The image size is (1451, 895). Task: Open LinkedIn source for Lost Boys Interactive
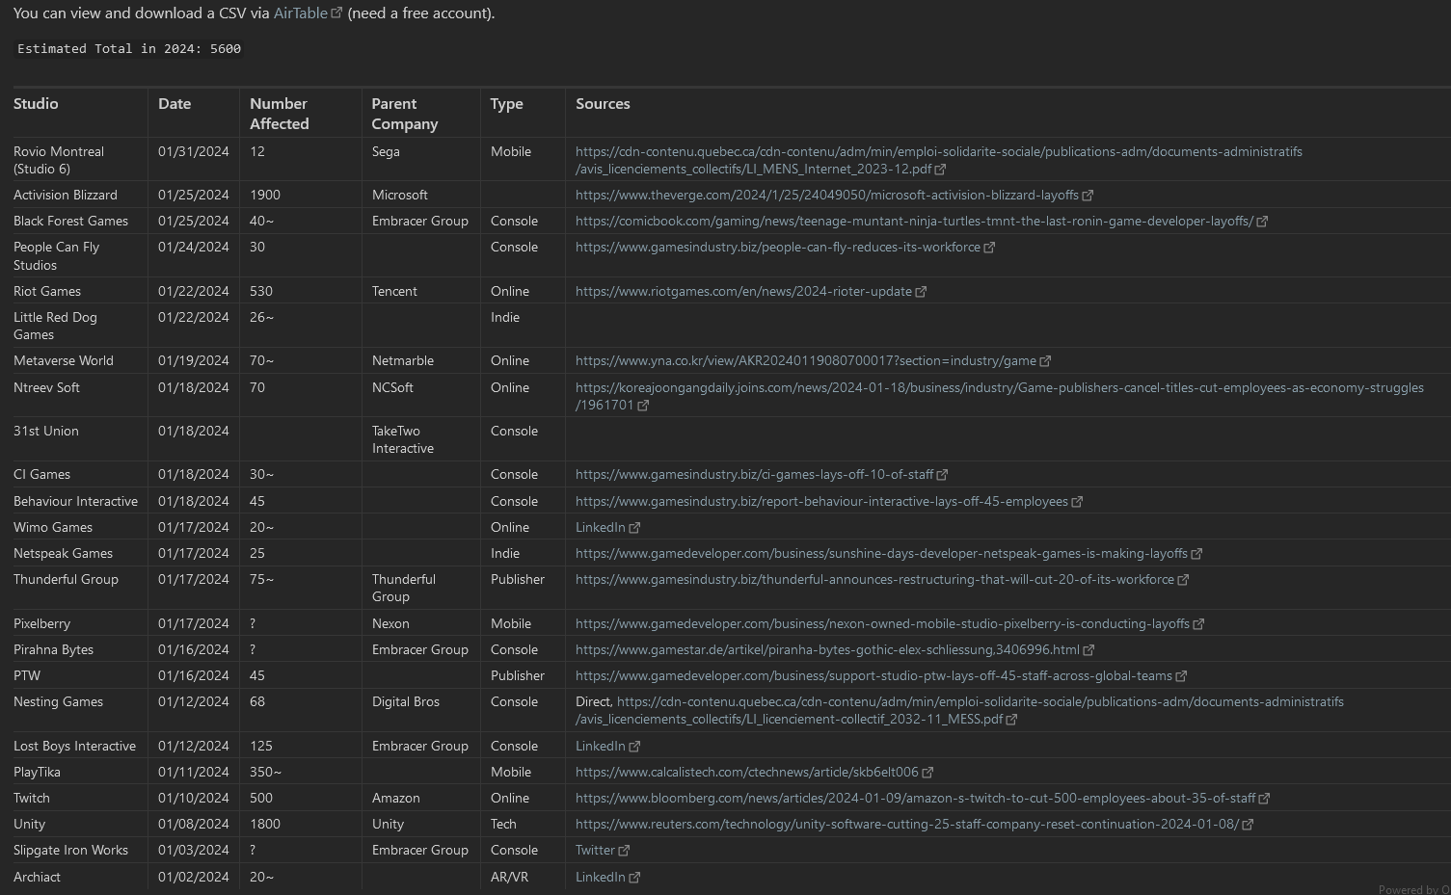pyautogui.click(x=600, y=746)
